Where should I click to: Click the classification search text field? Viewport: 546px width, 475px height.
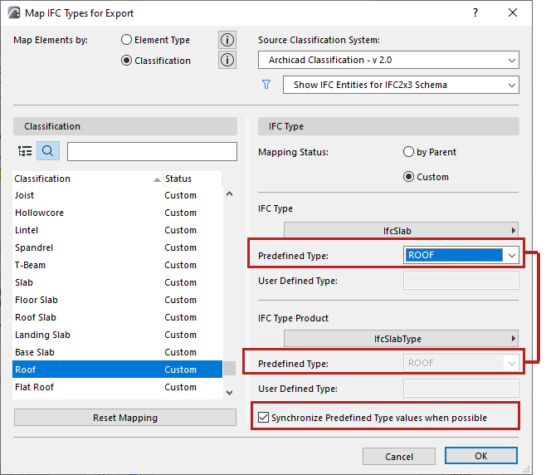(x=152, y=151)
